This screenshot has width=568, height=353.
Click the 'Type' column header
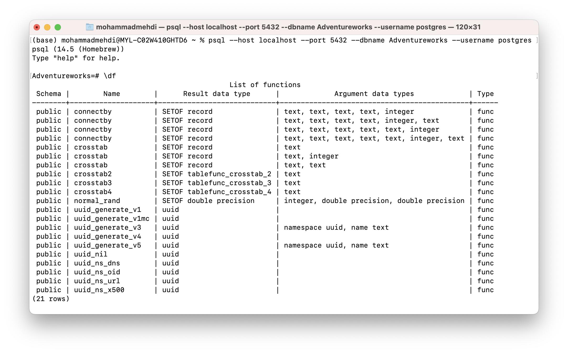coord(486,94)
